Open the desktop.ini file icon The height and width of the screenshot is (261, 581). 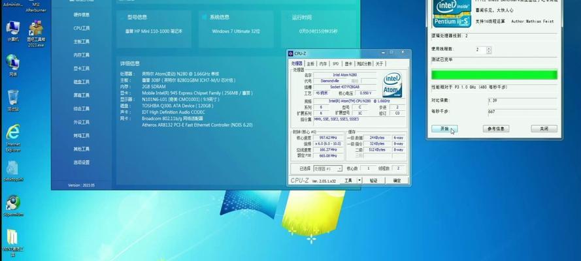point(13,171)
